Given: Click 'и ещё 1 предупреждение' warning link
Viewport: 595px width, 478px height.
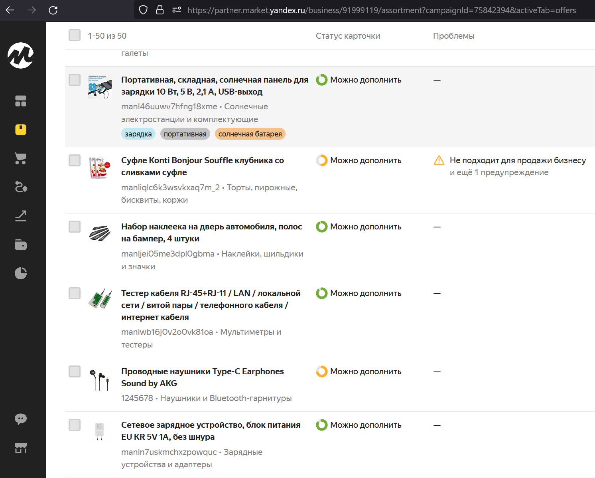Looking at the screenshot, I should click(x=499, y=172).
